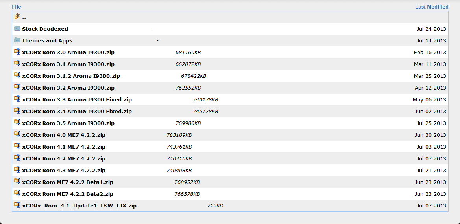Click the 762552KB file size
This screenshot has width=460, height=224.
[x=188, y=88]
